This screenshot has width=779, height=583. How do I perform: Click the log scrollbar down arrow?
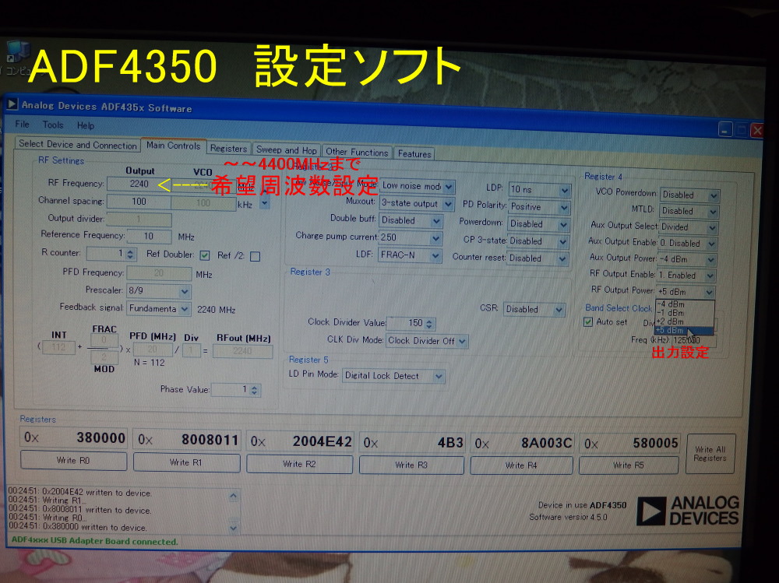pyautogui.click(x=234, y=529)
